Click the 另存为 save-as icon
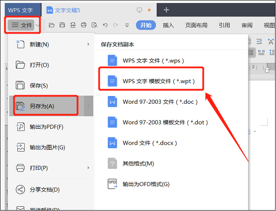This screenshot has height=211, width=276. 20,106
